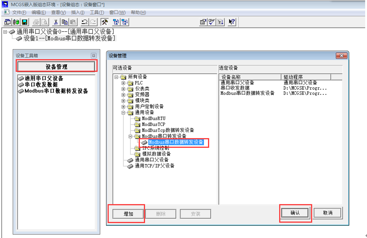
Task: Click the download project icon
Action: point(220,22)
